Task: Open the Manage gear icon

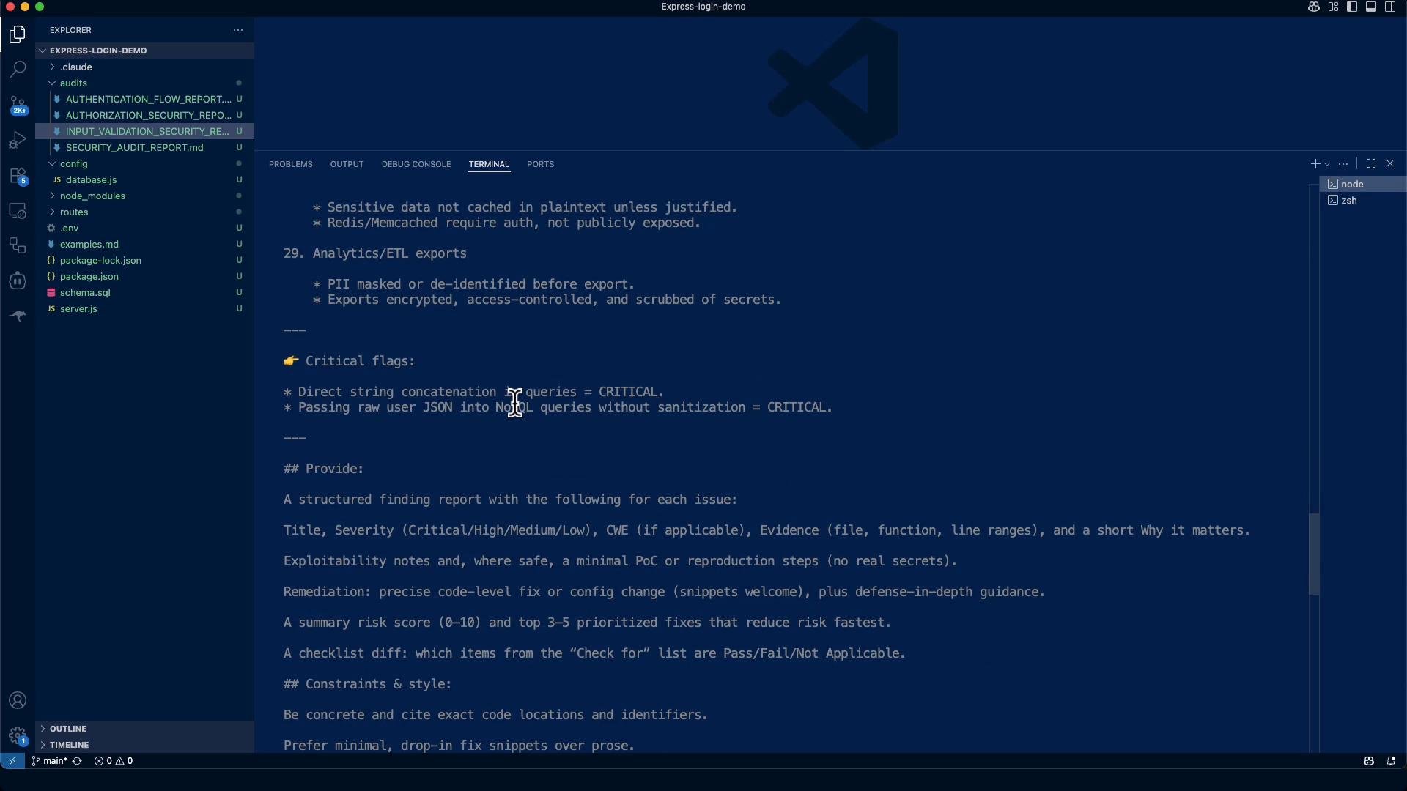Action: [18, 735]
